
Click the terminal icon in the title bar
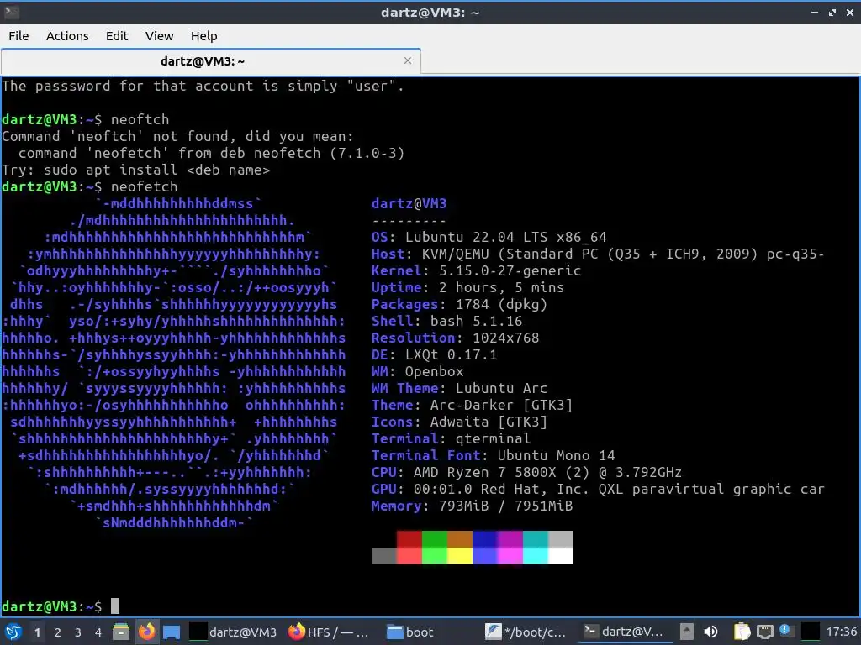11,11
